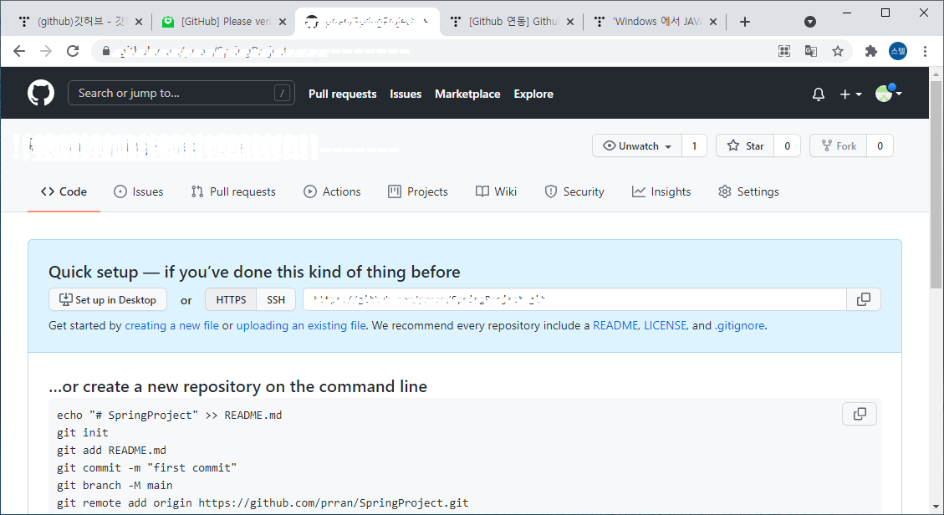The width and height of the screenshot is (944, 515).
Task: Open the Chrome extensions puzzle icon
Action: 870,51
